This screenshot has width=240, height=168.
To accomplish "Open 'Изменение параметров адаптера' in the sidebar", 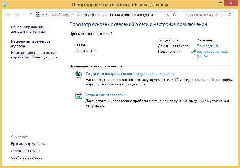I will pos(31,44).
